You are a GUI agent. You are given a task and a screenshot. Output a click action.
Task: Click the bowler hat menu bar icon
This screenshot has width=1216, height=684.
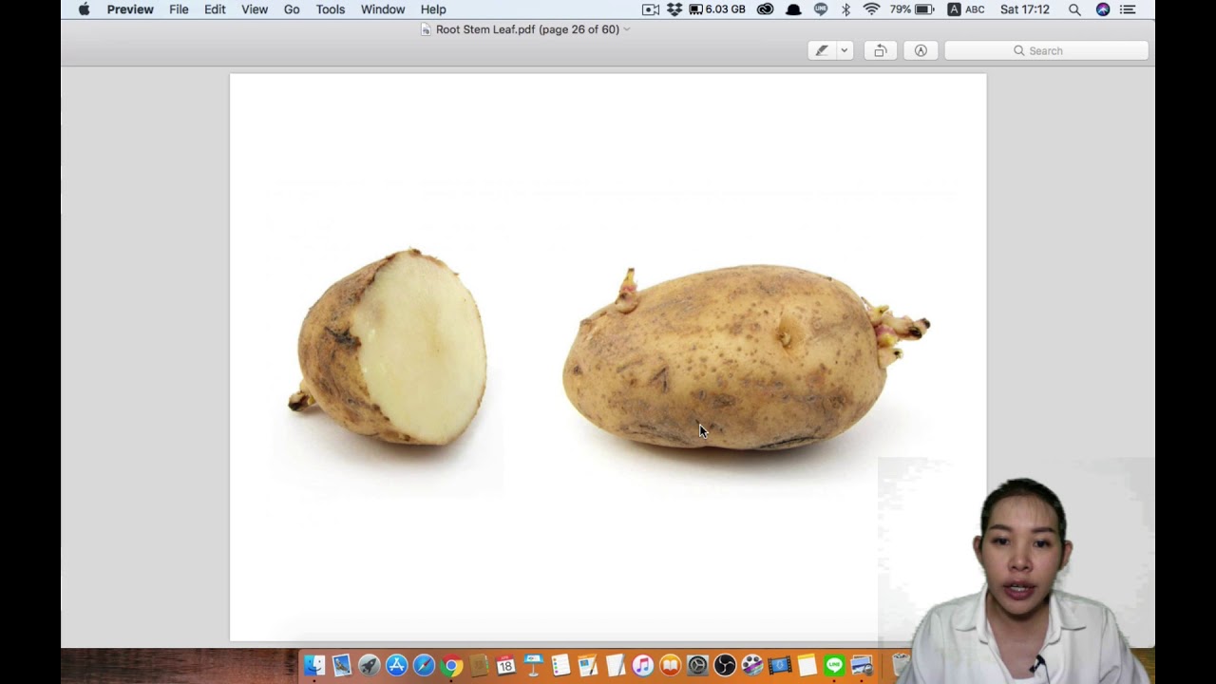tap(793, 9)
